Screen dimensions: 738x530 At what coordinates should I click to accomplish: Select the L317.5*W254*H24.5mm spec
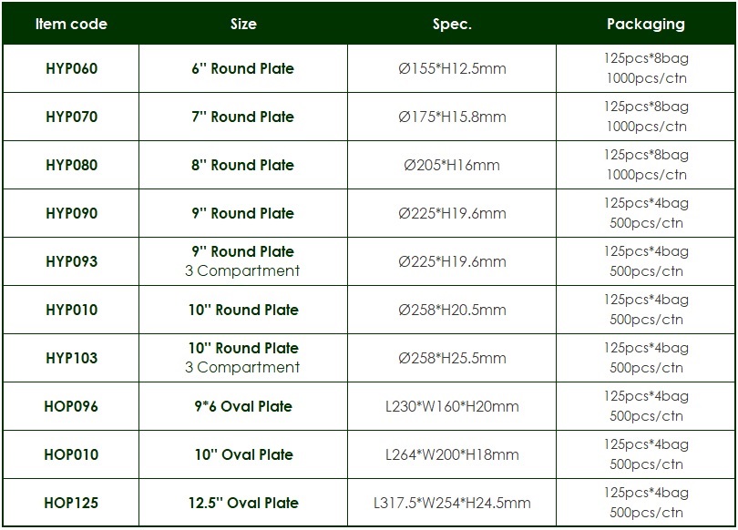point(452,503)
